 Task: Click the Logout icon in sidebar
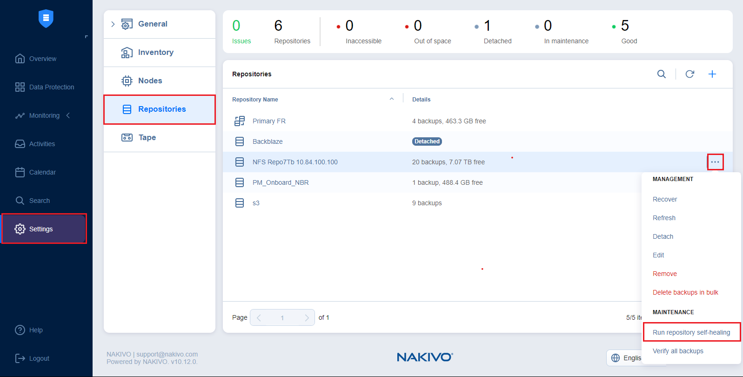(x=20, y=358)
